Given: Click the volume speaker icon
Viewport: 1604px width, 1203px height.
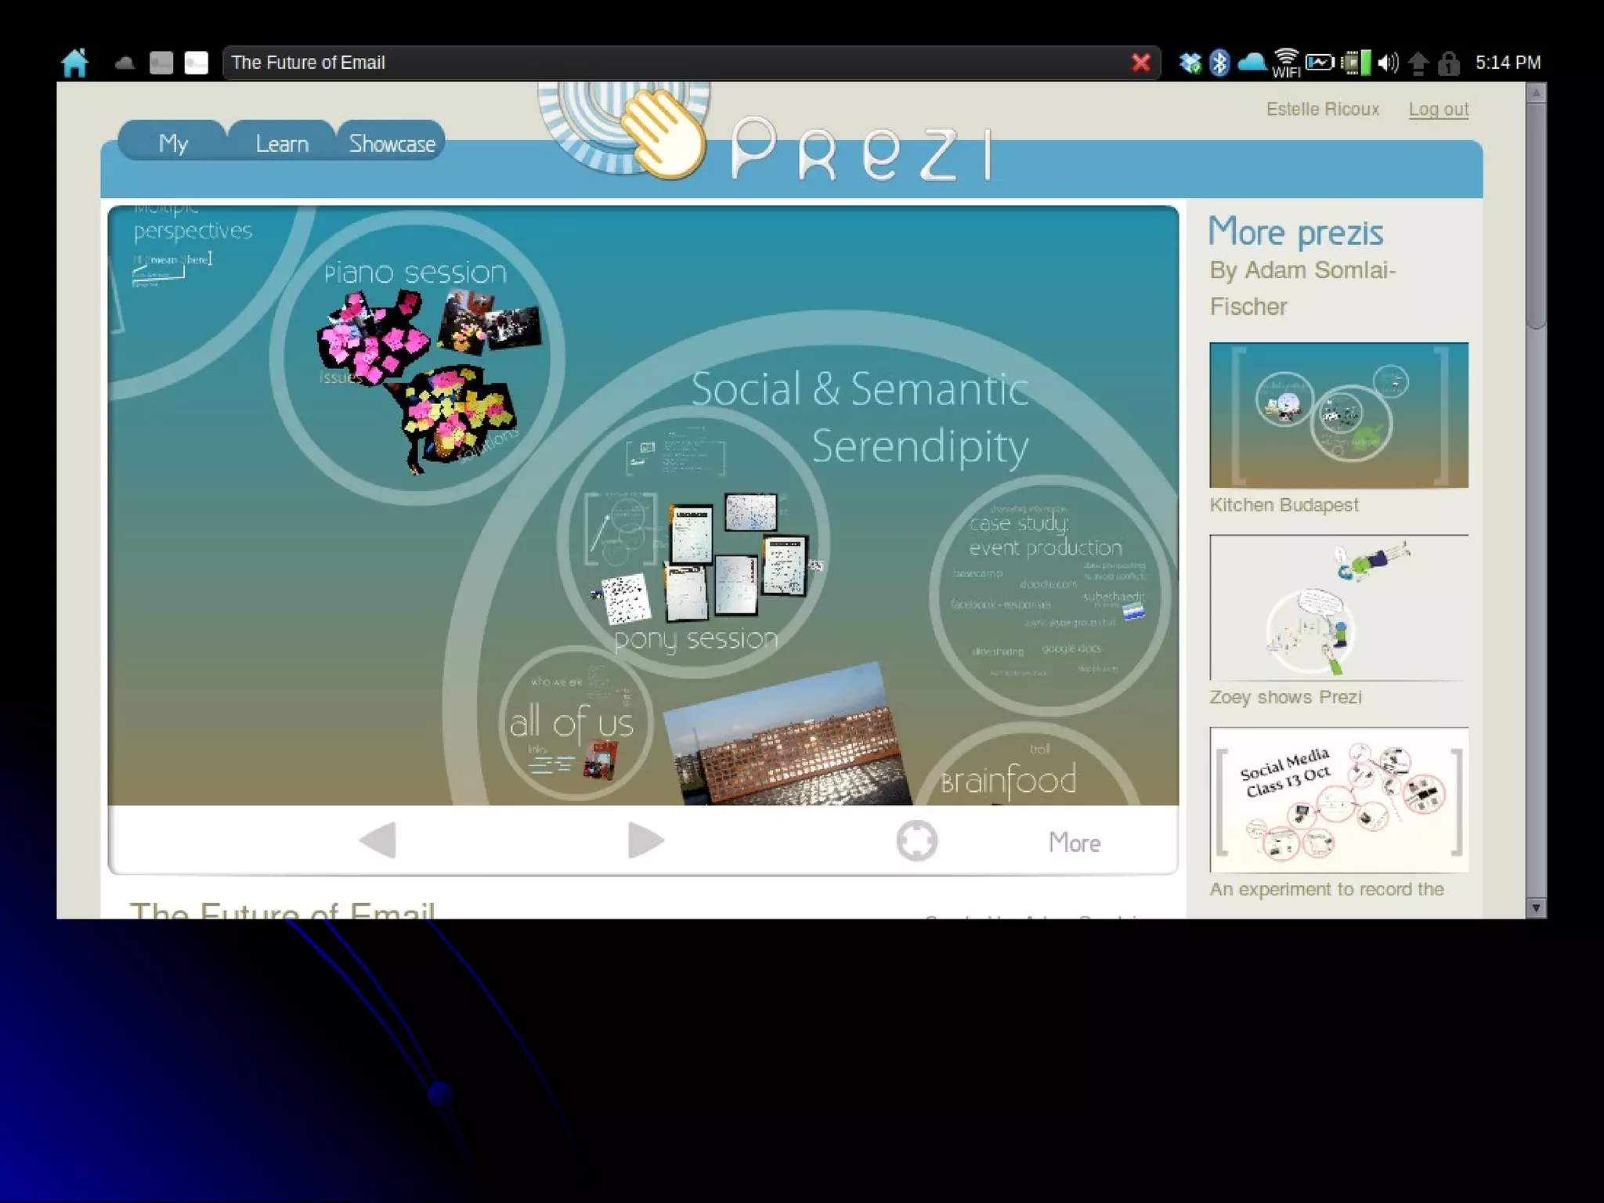Looking at the screenshot, I should pyautogui.click(x=1387, y=63).
